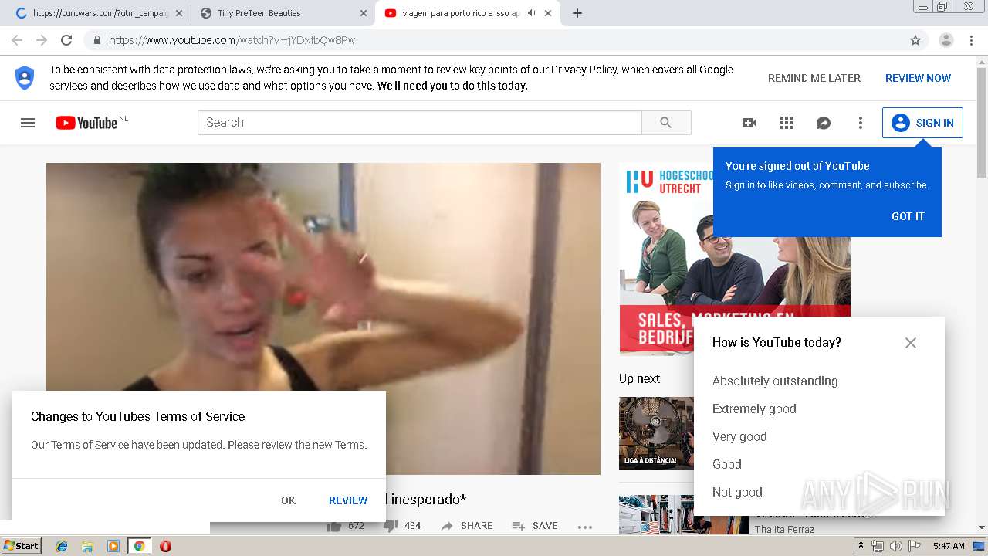Image resolution: width=988 pixels, height=556 pixels.
Task: Close the How is YouTube today survey
Action: [911, 343]
